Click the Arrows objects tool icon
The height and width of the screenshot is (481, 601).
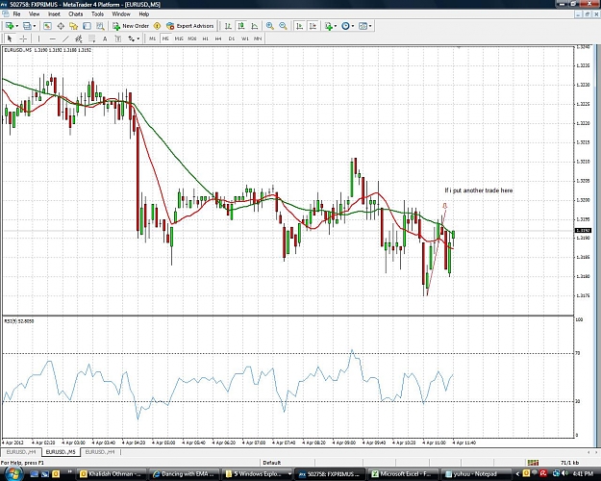[x=131, y=38]
